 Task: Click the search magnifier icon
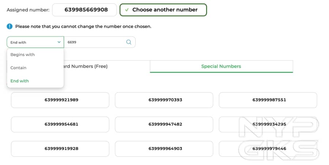(129, 42)
